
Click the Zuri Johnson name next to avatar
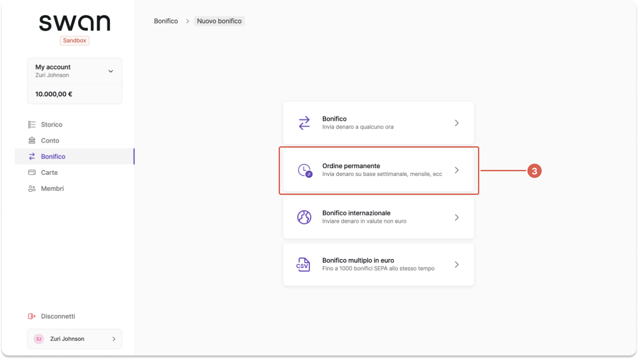point(67,339)
